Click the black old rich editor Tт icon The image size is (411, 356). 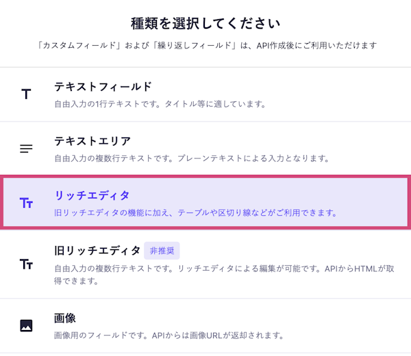pyautogui.click(x=26, y=264)
